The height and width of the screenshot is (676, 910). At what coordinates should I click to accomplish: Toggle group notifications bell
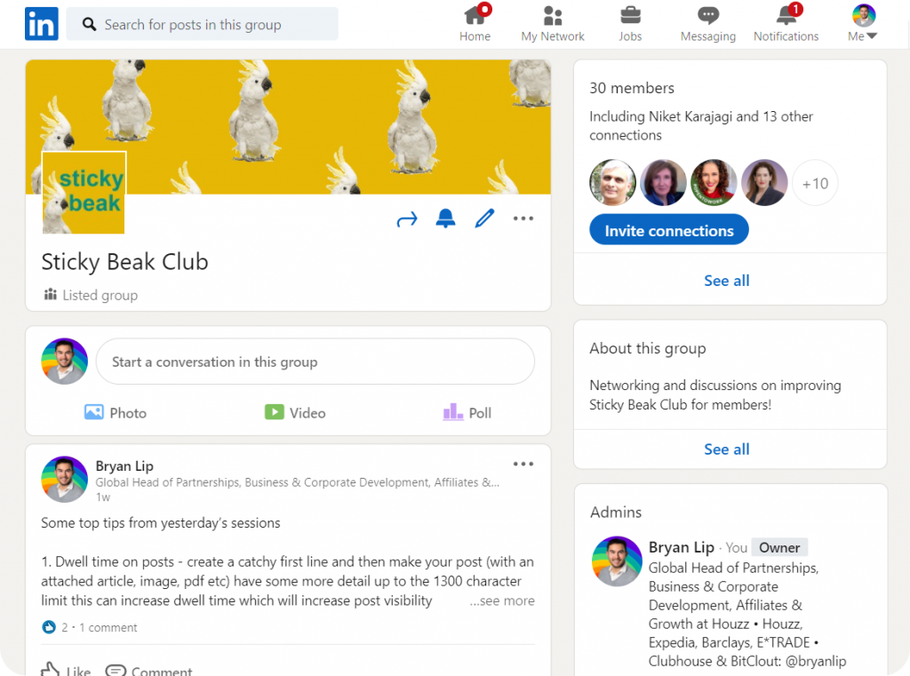pyautogui.click(x=446, y=219)
